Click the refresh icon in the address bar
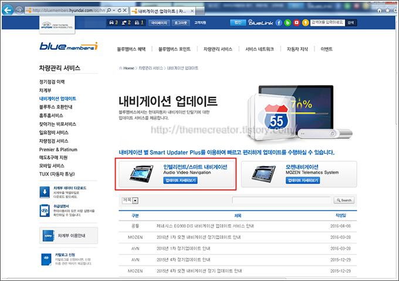This screenshot has height=281, width=399. tap(119, 11)
